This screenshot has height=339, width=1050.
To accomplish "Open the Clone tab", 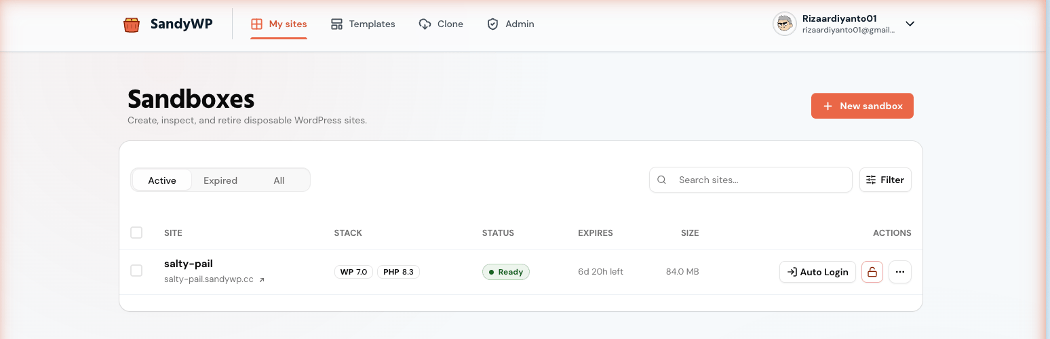I will 441,24.
